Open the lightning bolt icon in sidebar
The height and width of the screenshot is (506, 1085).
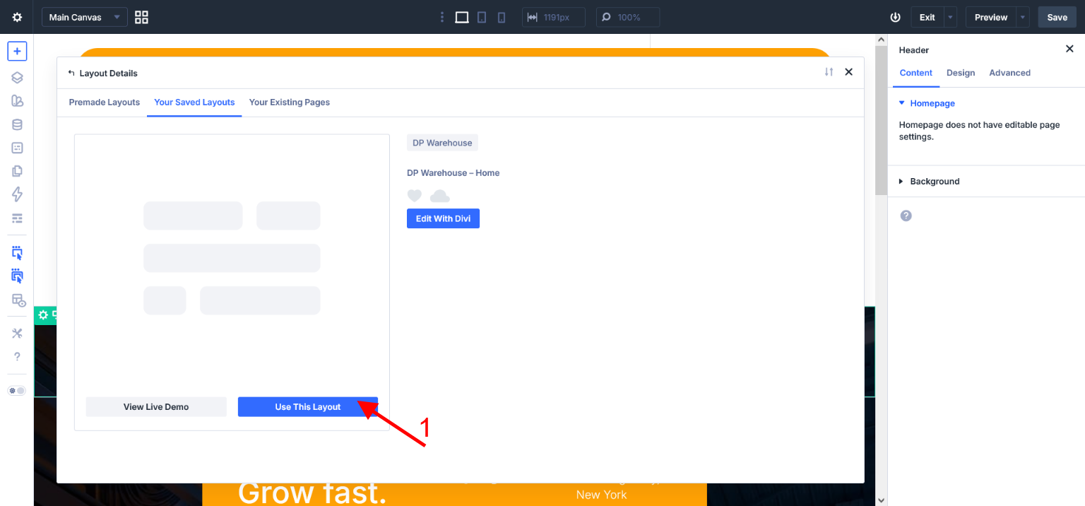[x=18, y=194]
